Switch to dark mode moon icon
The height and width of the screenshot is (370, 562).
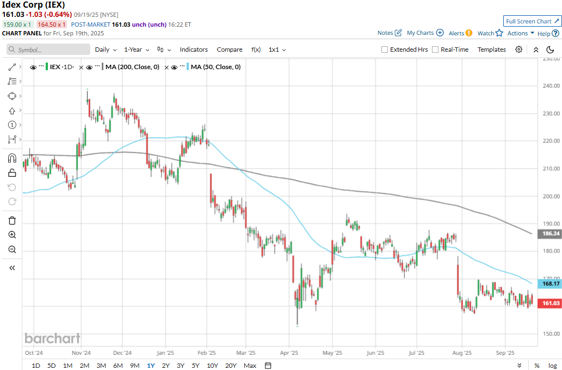coord(550,50)
